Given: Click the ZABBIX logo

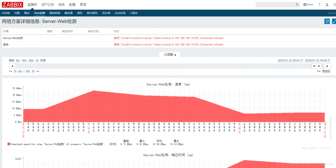Looking at the screenshot, I should [x=12, y=4].
